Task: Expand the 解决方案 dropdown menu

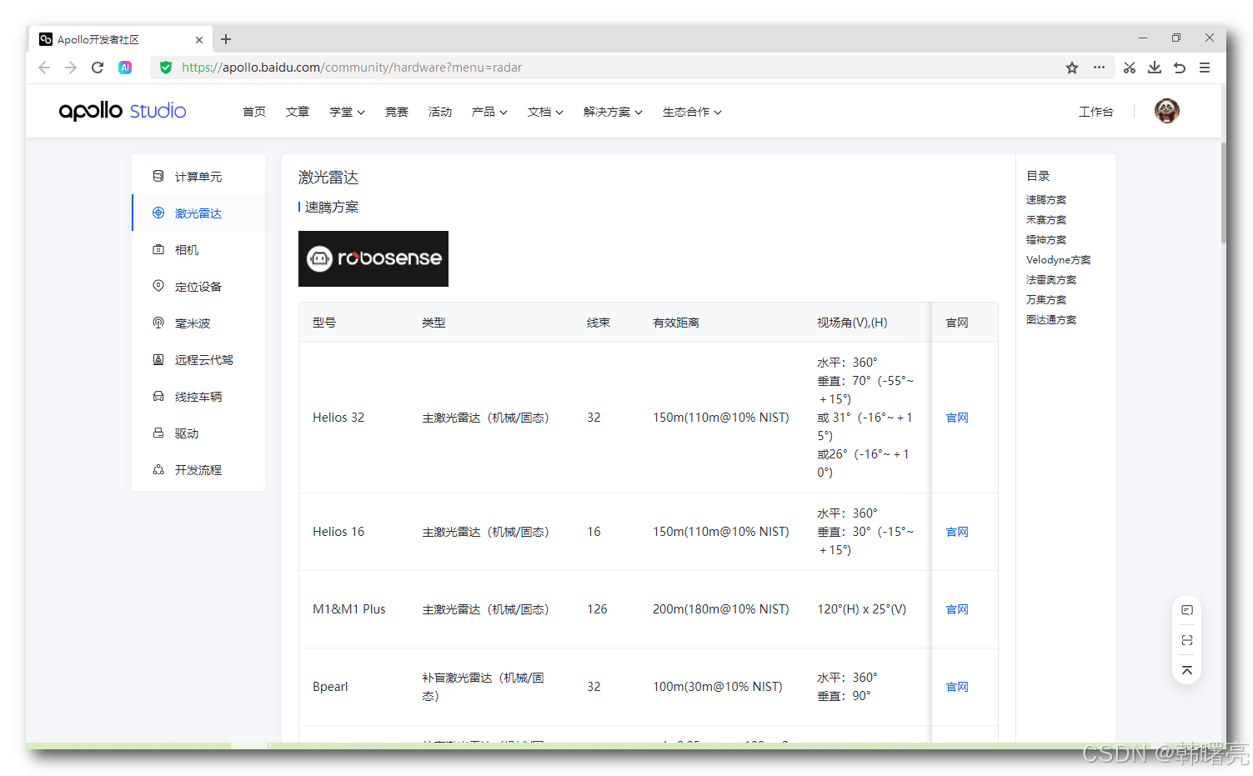Action: point(613,112)
